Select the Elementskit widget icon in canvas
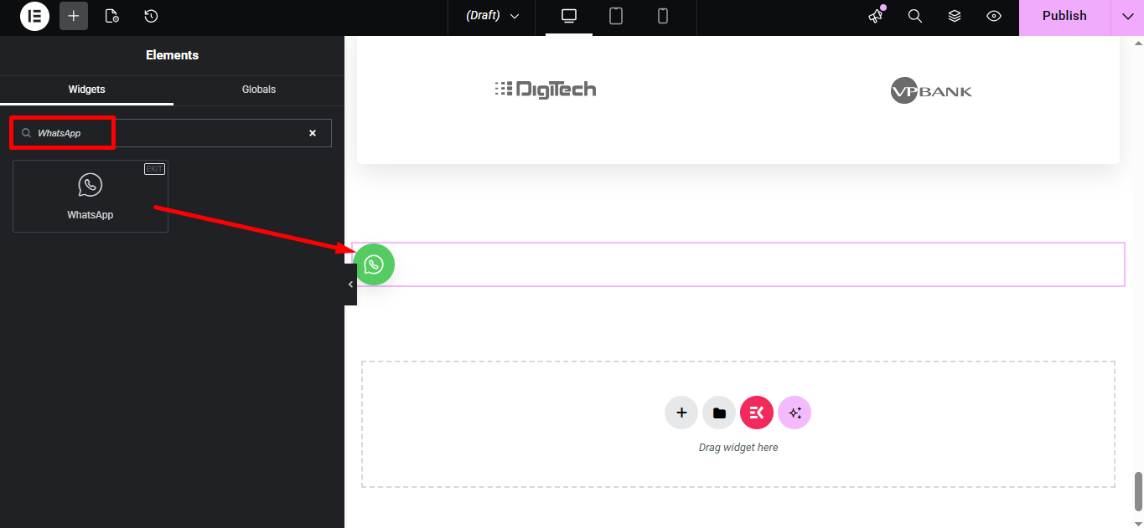The width and height of the screenshot is (1144, 528). [756, 412]
